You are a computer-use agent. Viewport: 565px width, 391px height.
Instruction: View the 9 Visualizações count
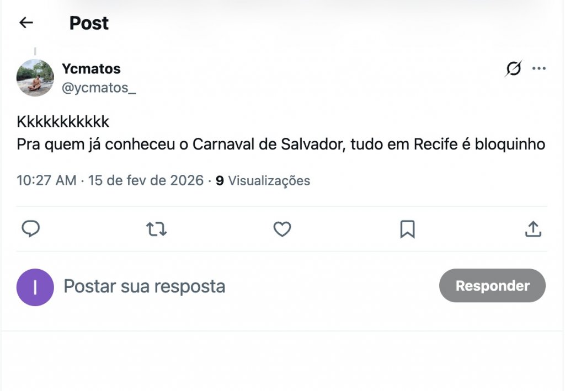[x=263, y=180]
